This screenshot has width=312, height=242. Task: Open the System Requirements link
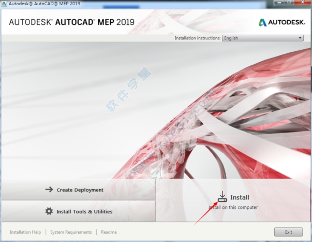[71, 232]
